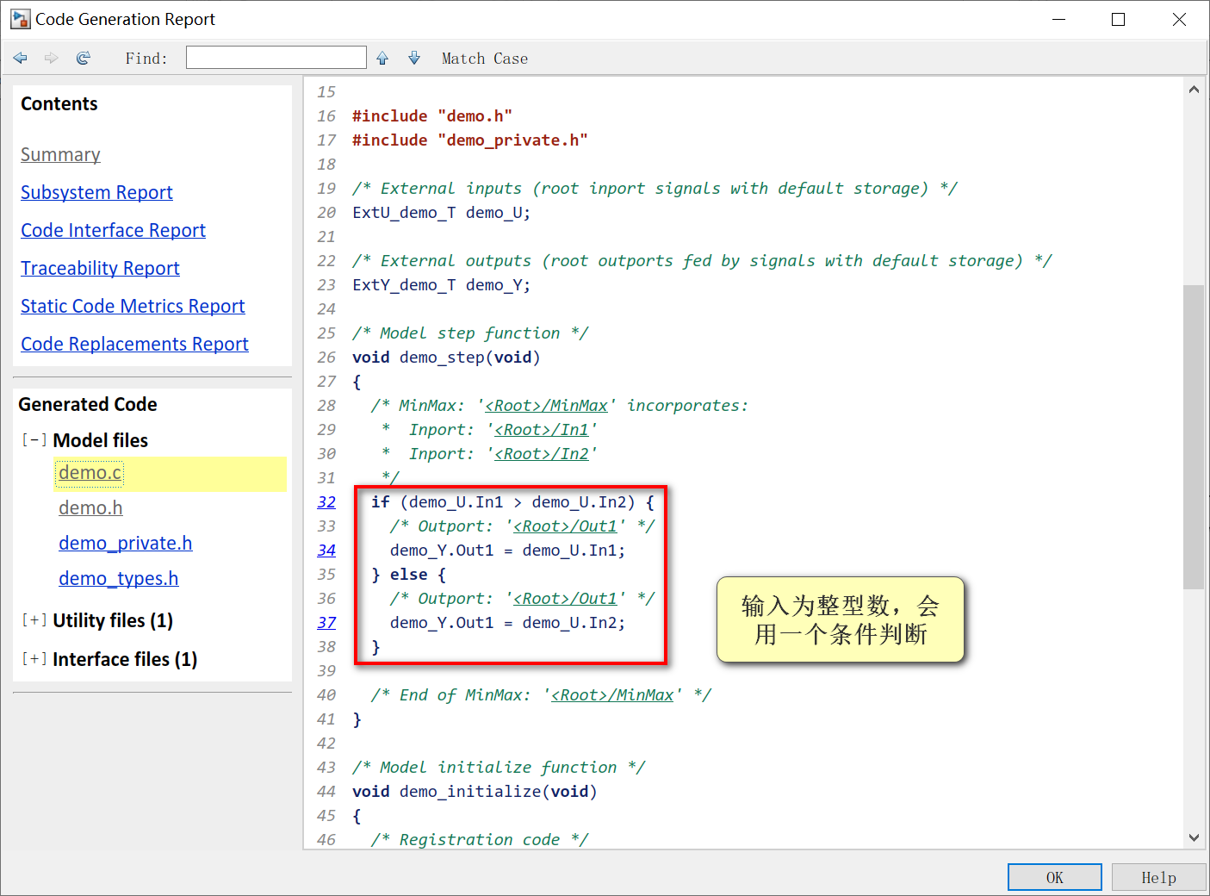Follow <Root>/In2 link on line 30
Viewport: 1210px width, 896px height.
pos(542,453)
